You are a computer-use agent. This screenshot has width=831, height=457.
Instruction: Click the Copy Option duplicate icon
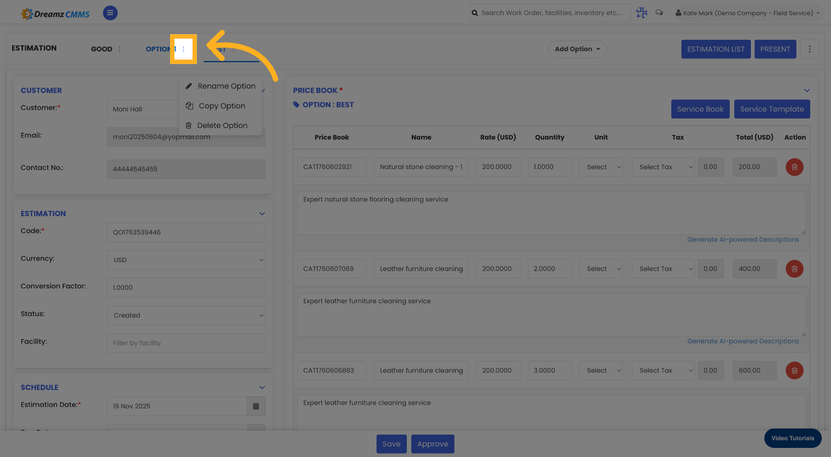pos(189,106)
